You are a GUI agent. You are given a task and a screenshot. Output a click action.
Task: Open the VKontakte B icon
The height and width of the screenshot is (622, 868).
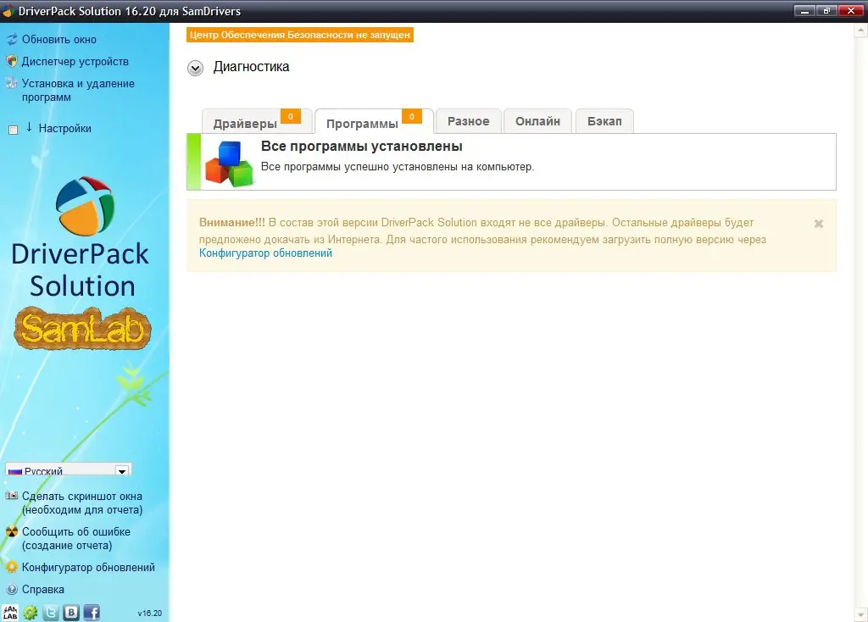click(71, 612)
